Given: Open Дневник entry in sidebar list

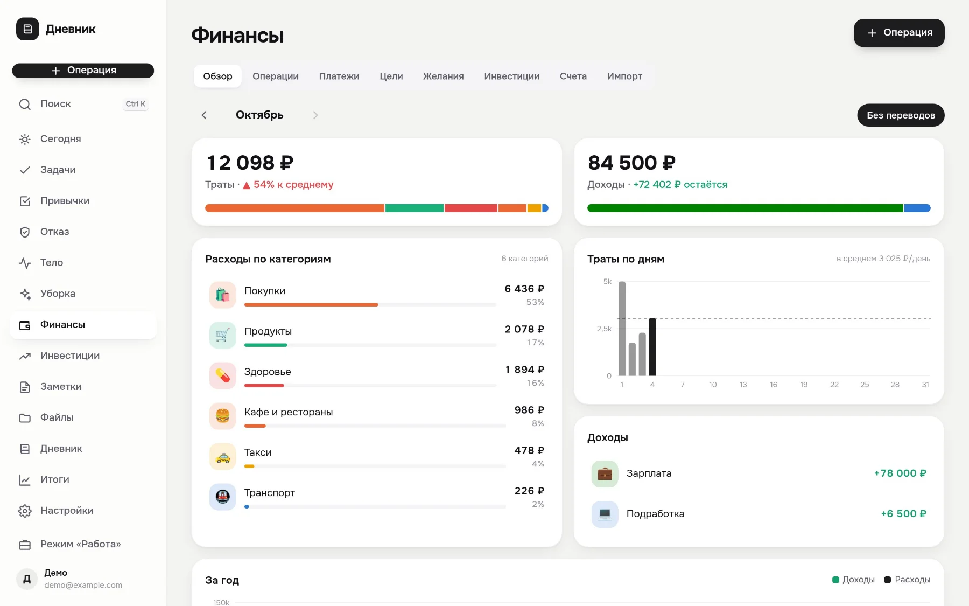Looking at the screenshot, I should click(x=83, y=449).
